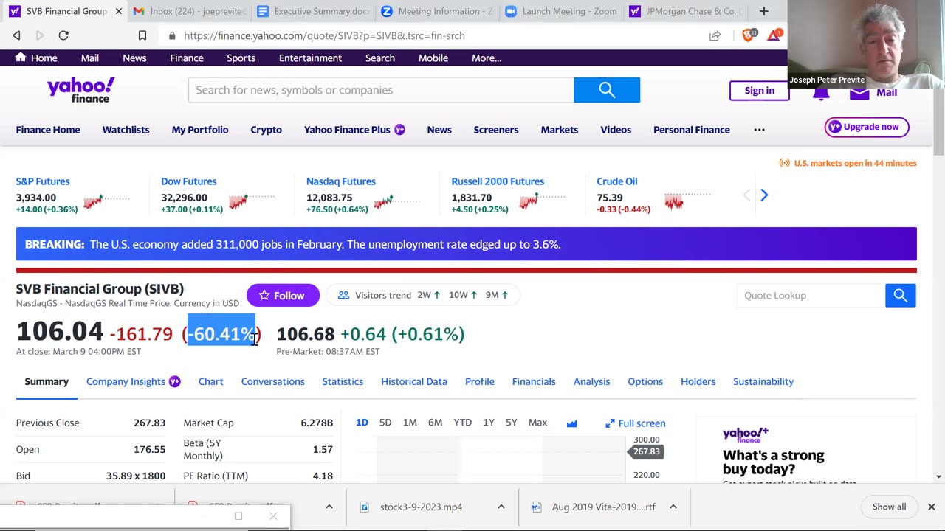The image size is (945, 531).
Task: Open Nasdaq Futures quote link
Action: tap(340, 181)
